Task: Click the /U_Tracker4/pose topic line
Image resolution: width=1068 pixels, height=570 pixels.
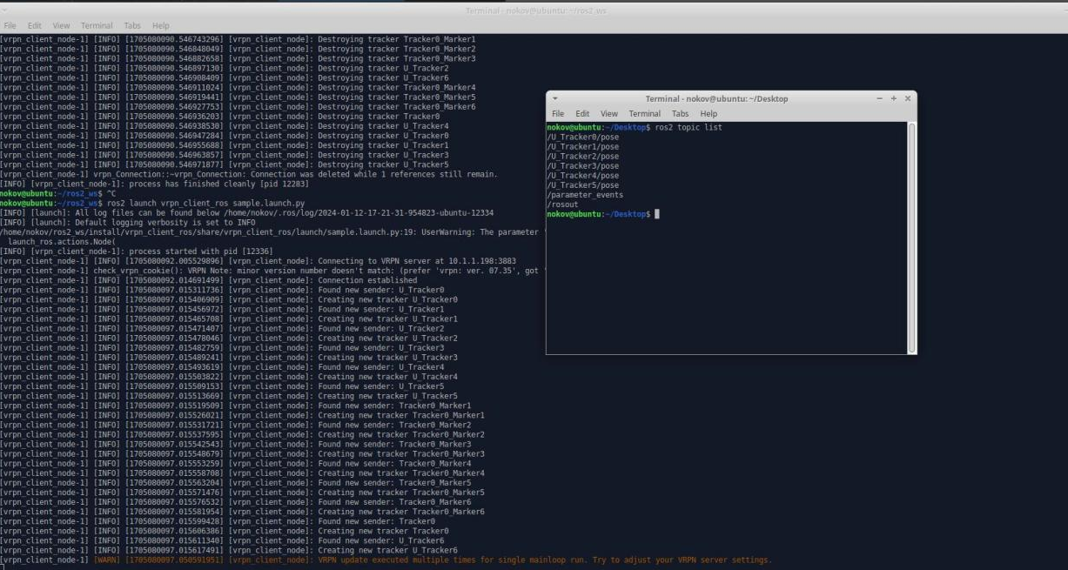Action: click(x=583, y=176)
